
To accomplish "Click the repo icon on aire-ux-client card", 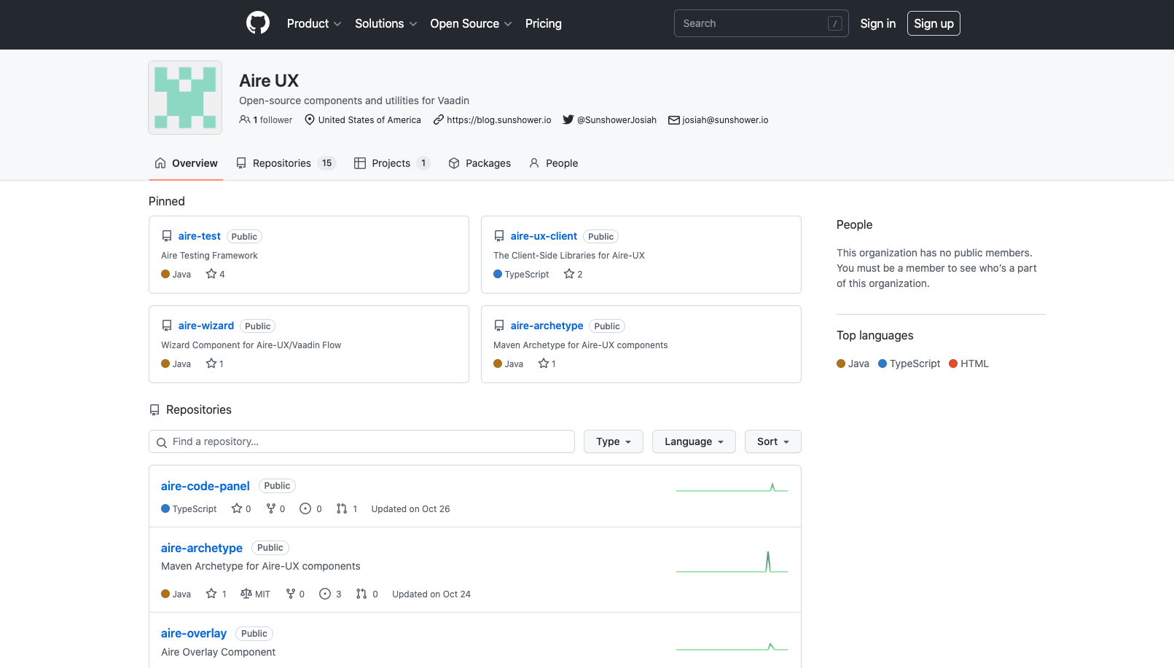I will click(499, 236).
